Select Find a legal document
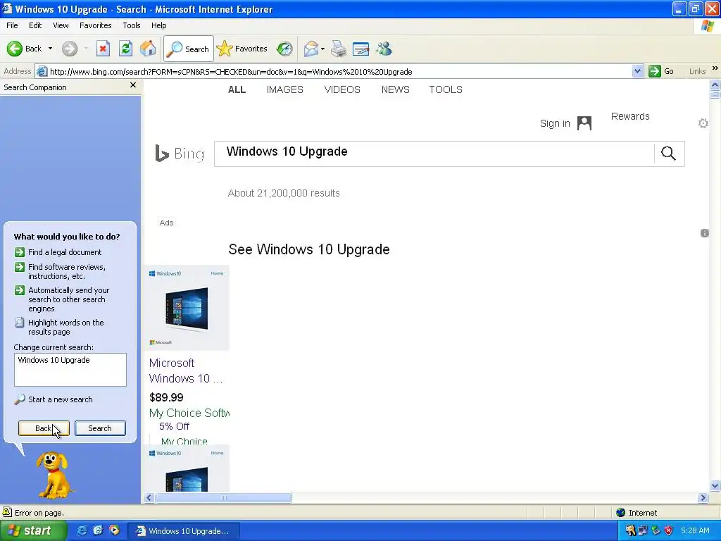Screen dimensions: 721x541 coord(65,252)
